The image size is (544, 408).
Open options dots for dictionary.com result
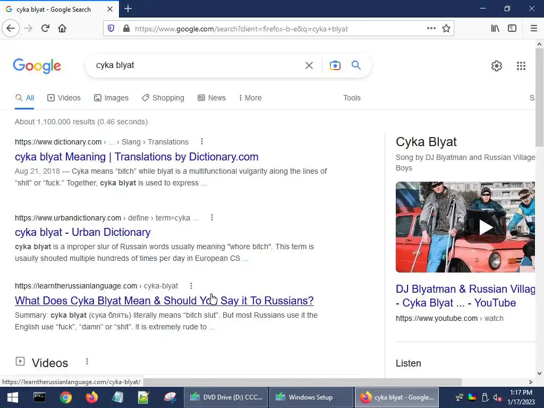(201, 141)
